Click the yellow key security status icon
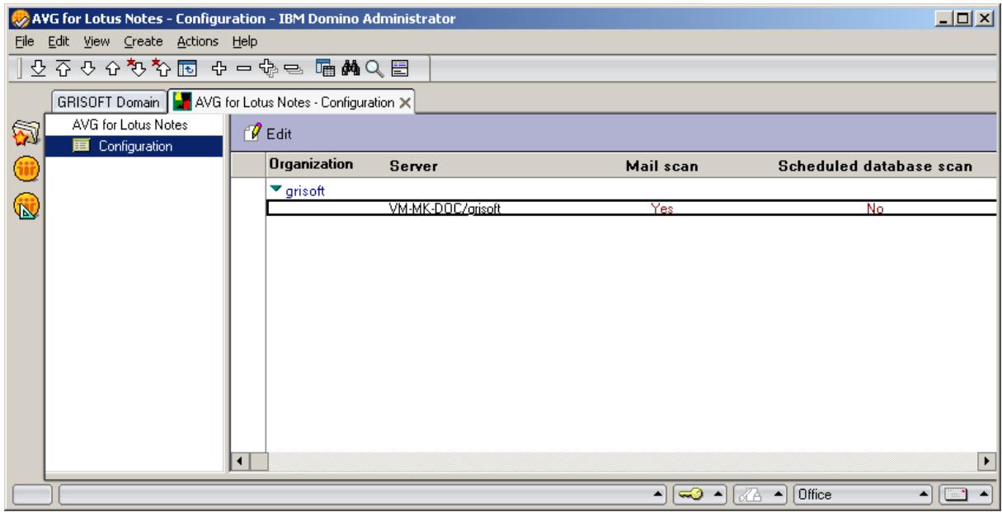This screenshot has height=512, width=1002. point(691,495)
